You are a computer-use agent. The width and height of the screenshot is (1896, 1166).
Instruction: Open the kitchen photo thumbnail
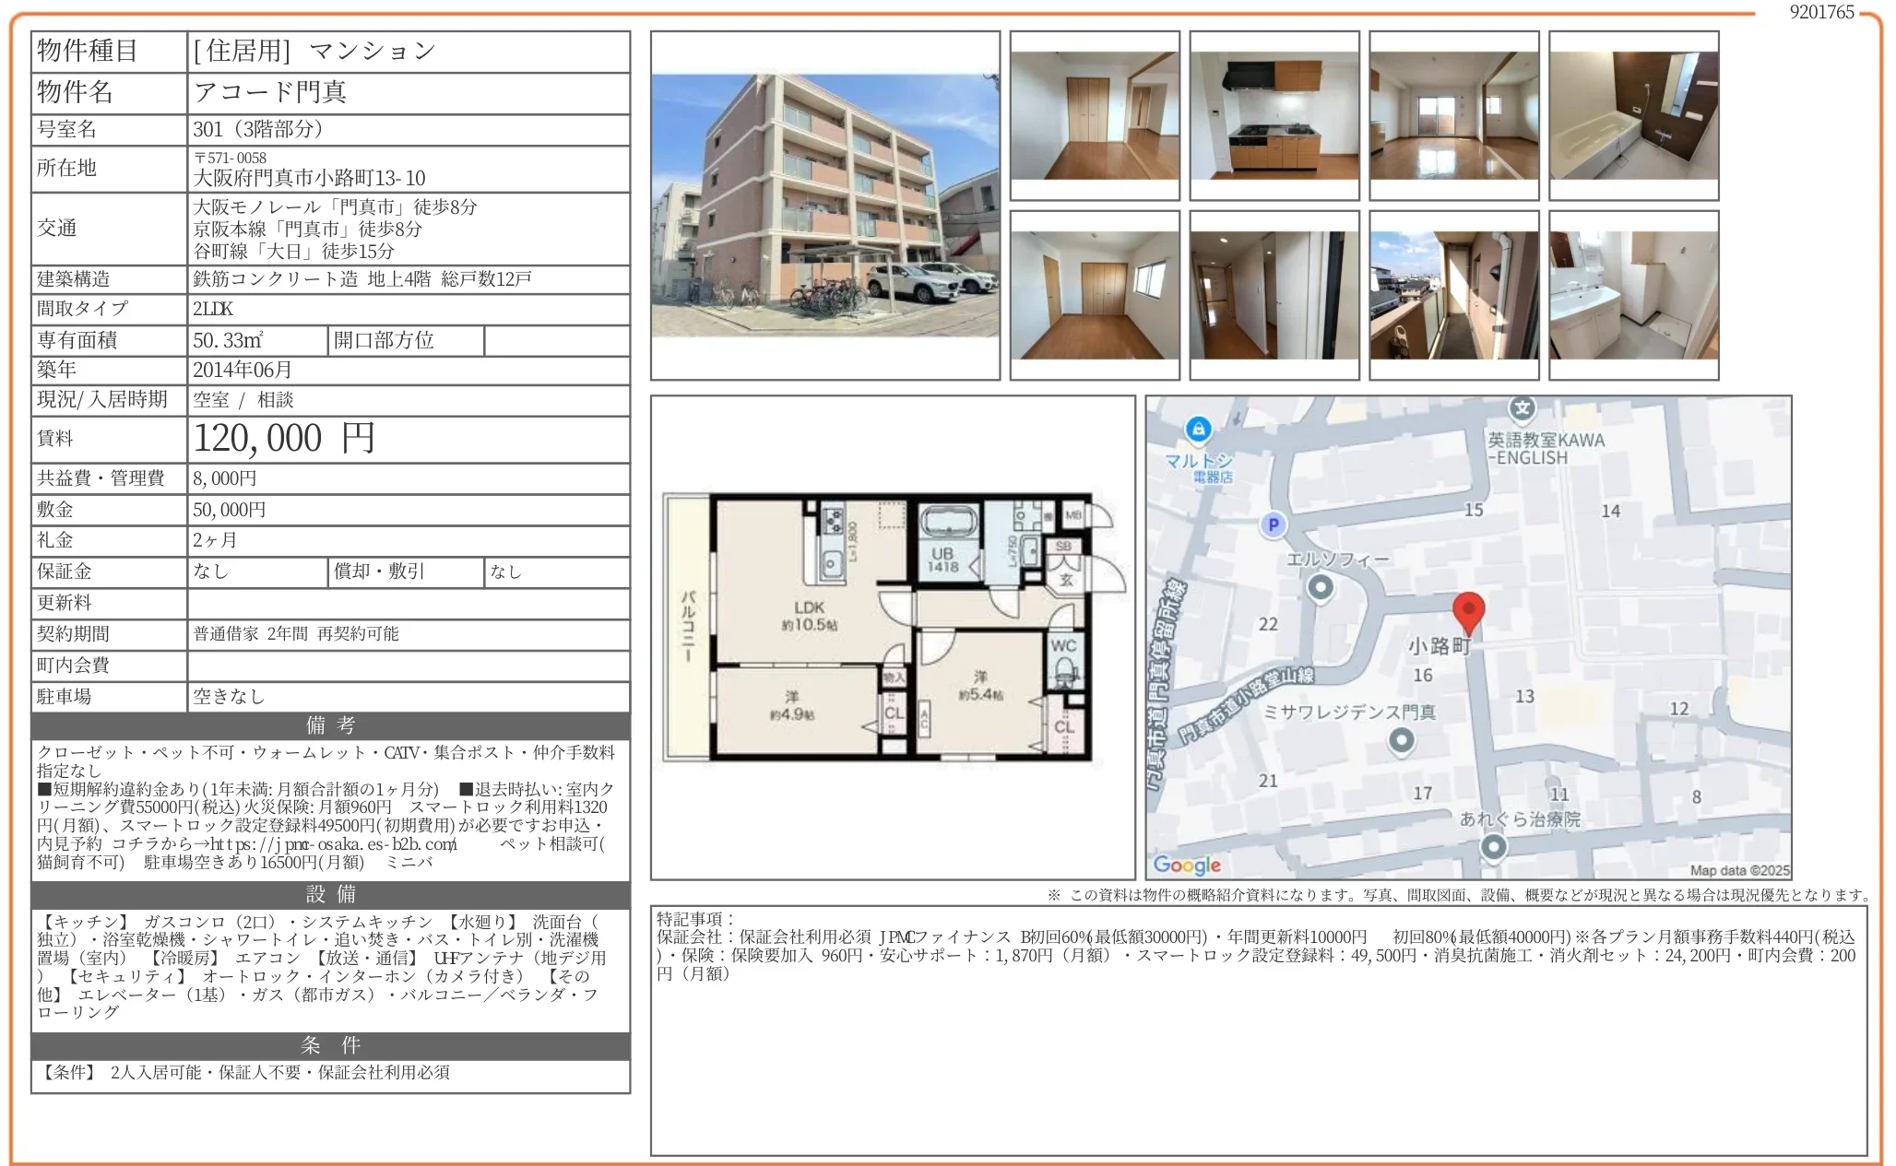1274,116
